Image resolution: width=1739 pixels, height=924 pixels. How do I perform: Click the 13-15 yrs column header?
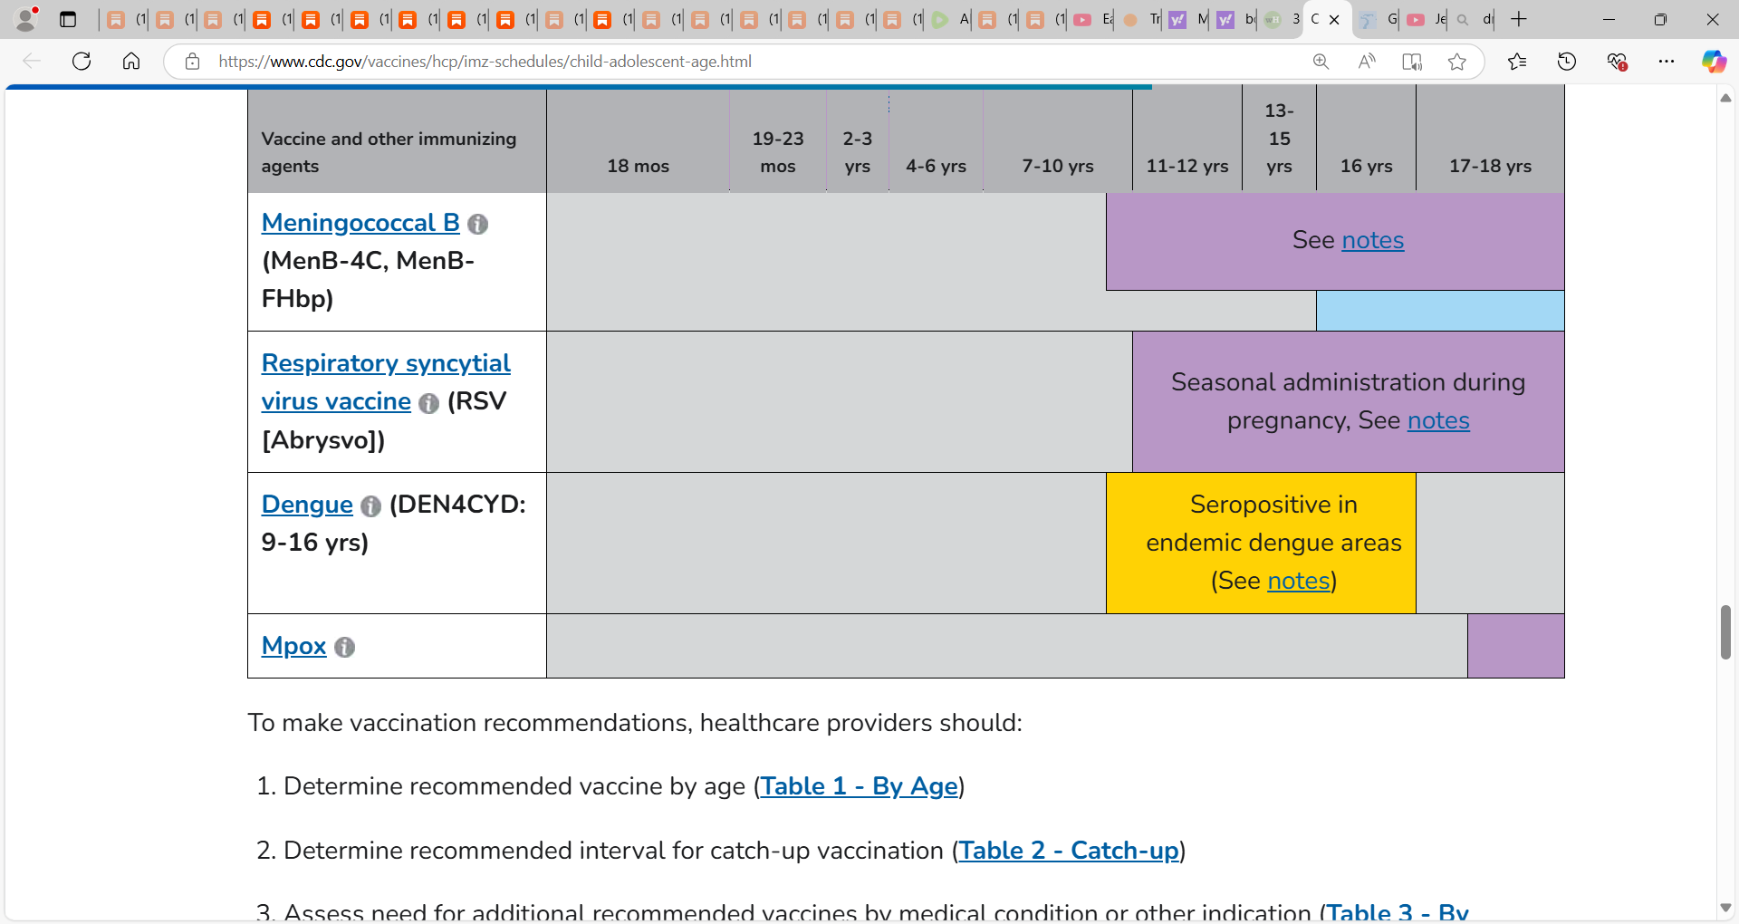point(1279,139)
